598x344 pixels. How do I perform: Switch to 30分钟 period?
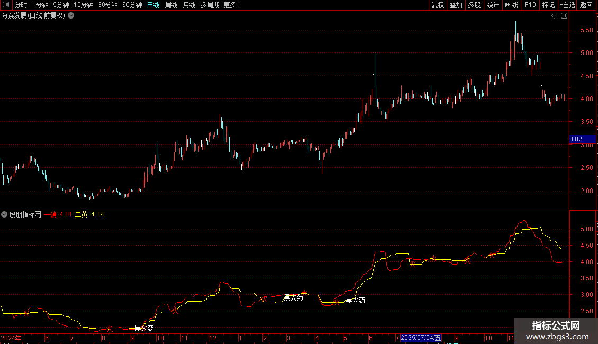[108, 5]
